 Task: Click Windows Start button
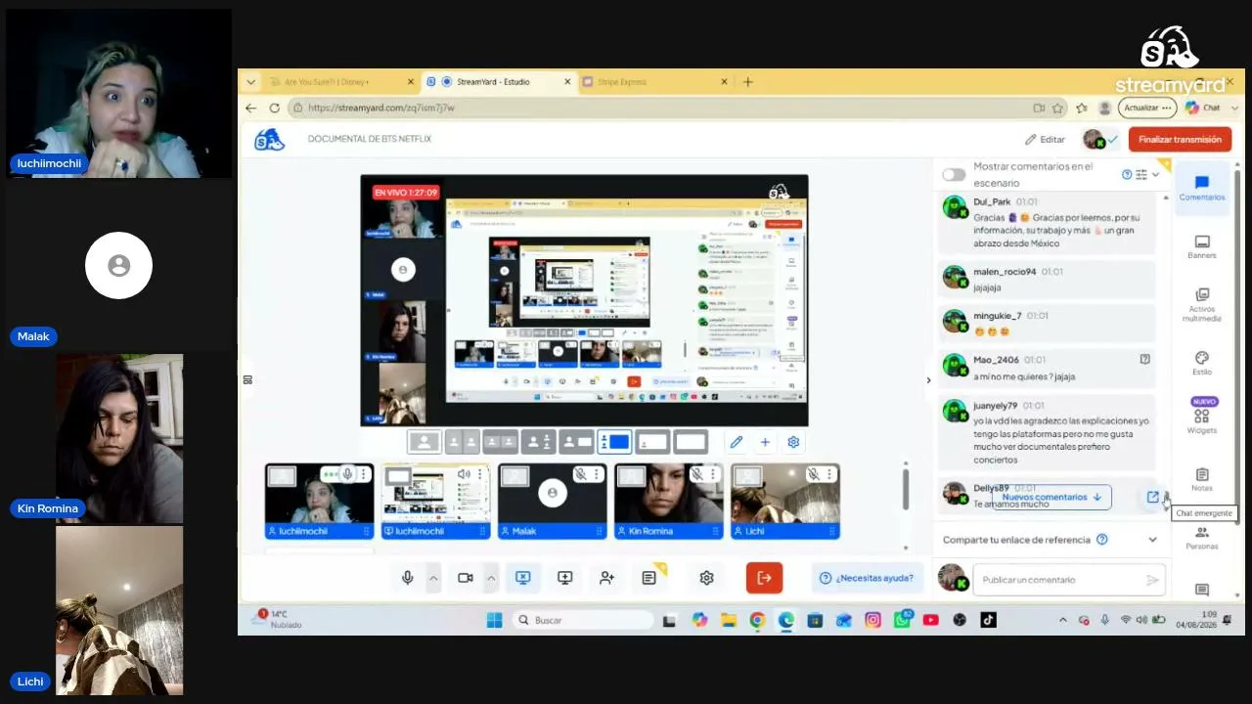pos(494,620)
